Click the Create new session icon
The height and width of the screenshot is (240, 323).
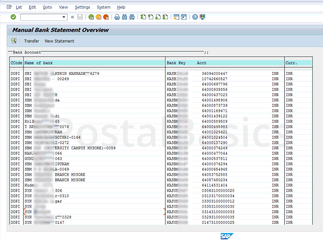[176, 17]
